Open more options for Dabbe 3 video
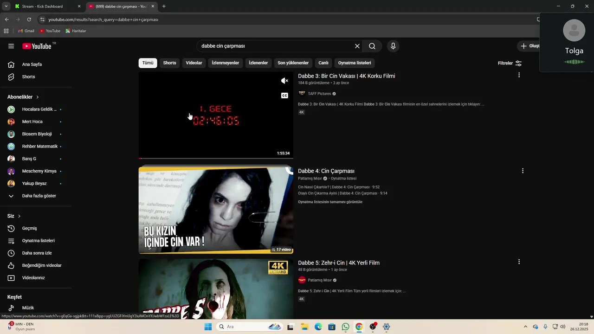The image size is (594, 334). pos(519,75)
